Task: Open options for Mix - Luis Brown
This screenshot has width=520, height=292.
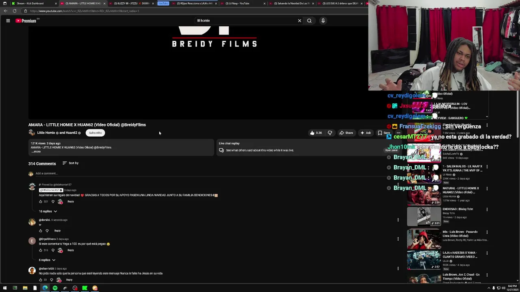Action: tap(487, 232)
